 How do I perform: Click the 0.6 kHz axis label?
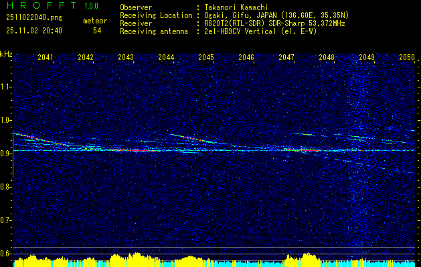click(x=5, y=254)
